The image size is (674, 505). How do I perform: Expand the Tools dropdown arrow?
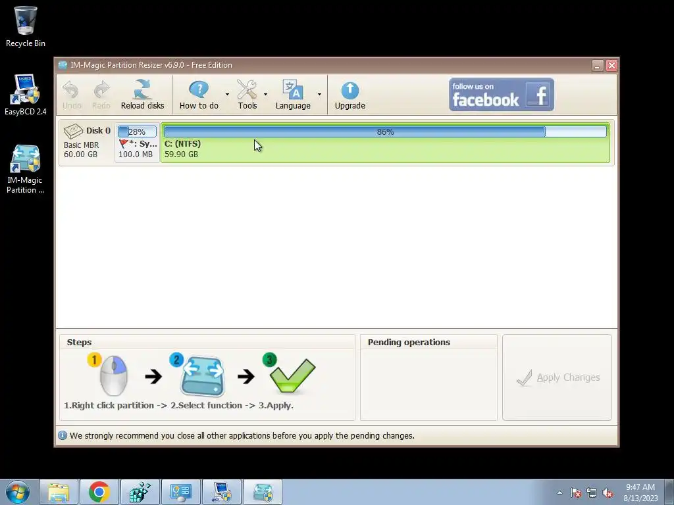265,94
